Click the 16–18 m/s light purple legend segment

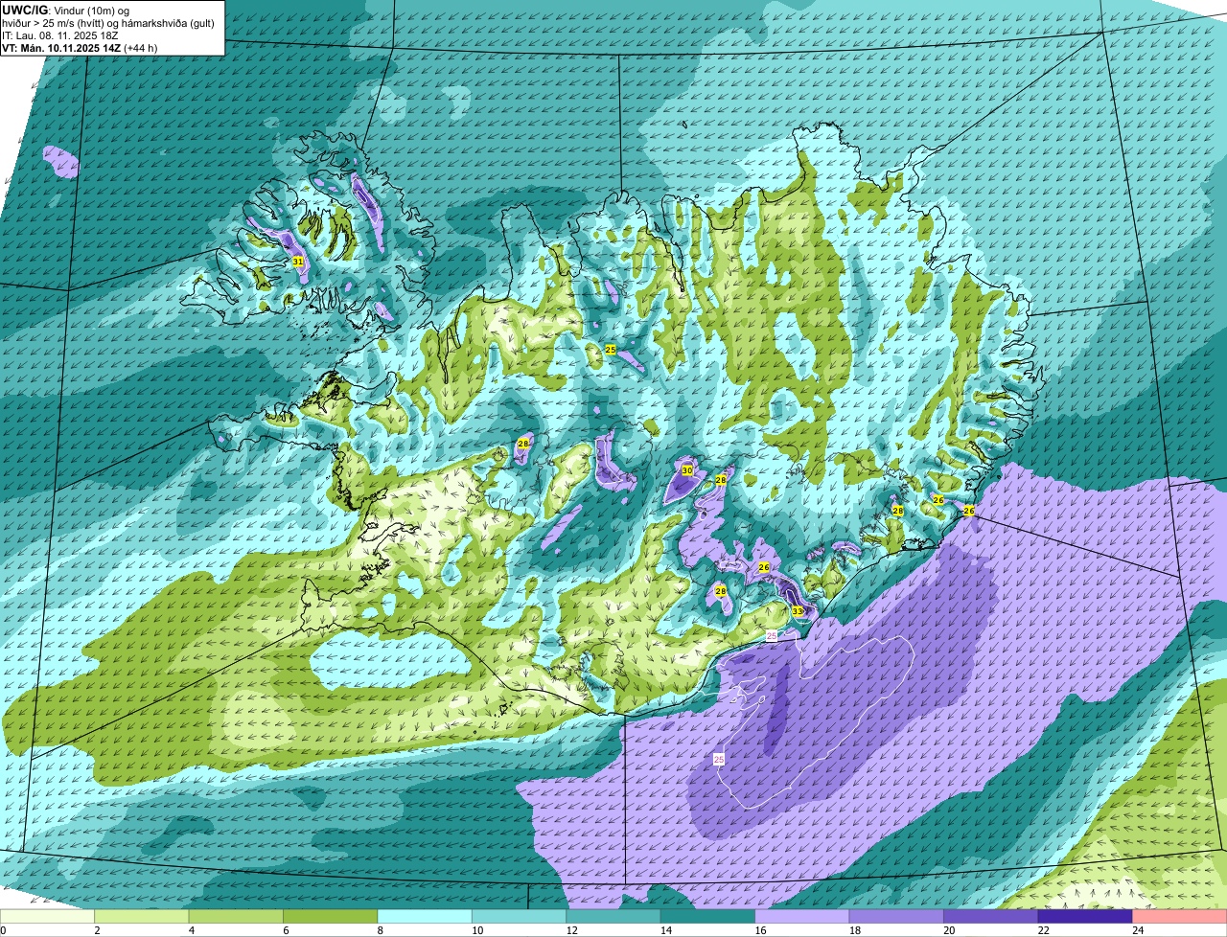(x=802, y=917)
